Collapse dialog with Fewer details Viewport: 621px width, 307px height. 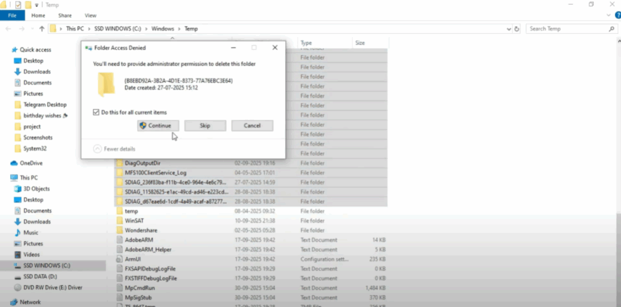114,149
